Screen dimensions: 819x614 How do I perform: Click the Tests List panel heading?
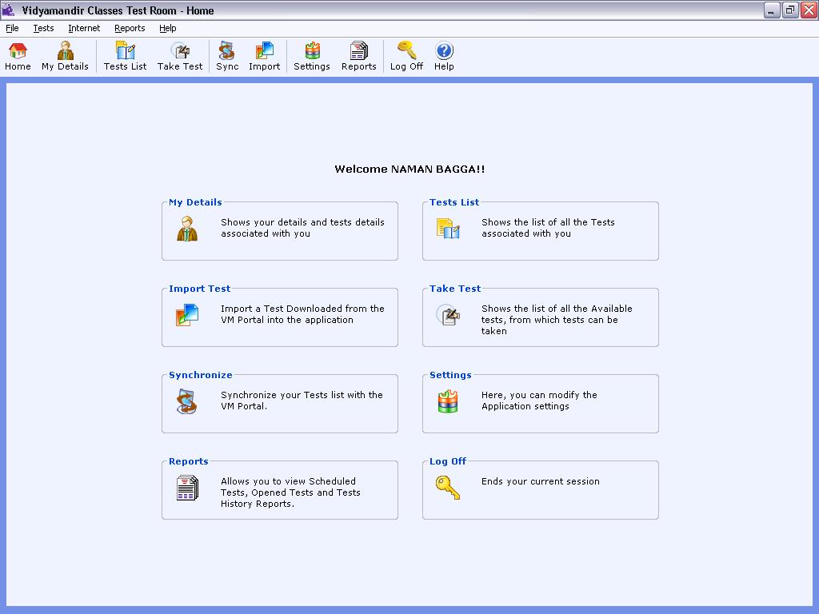tap(454, 202)
